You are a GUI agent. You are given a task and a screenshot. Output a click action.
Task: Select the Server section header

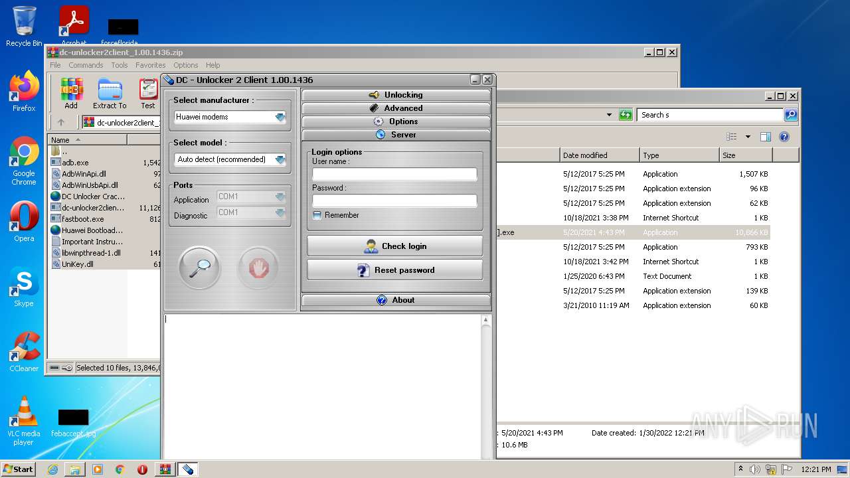396,135
